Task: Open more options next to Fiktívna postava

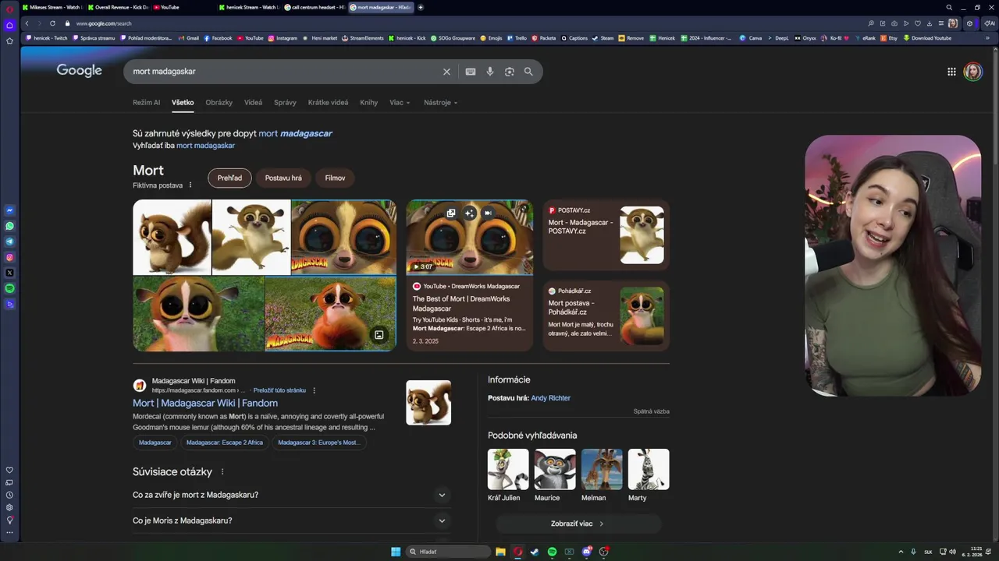Action: pyautogui.click(x=190, y=185)
